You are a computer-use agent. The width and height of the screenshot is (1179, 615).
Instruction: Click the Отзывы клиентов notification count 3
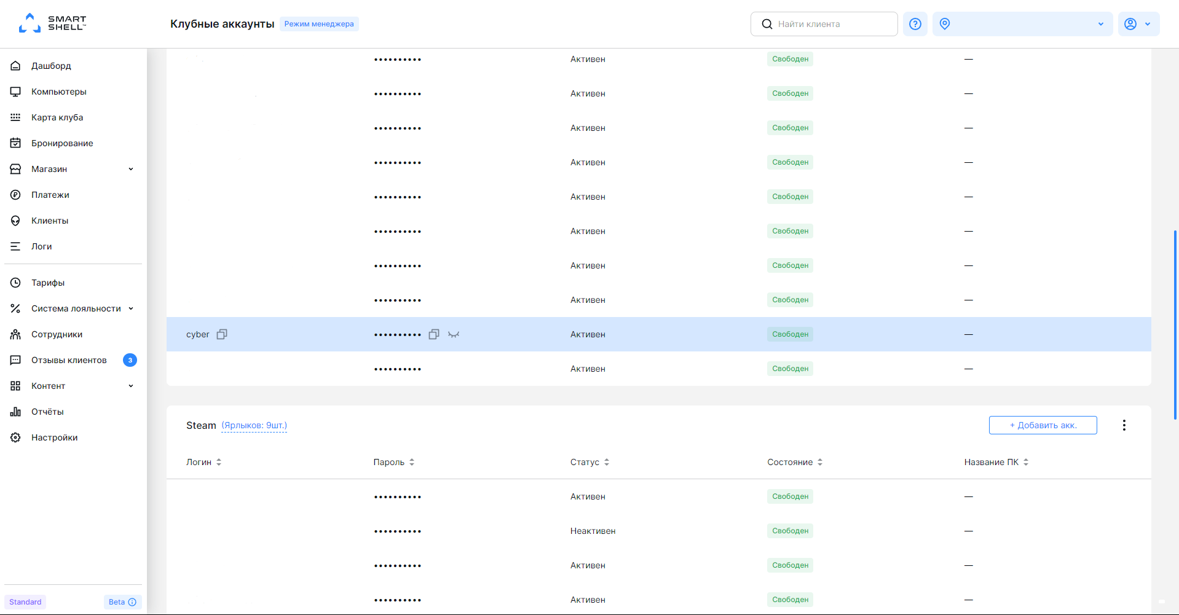pos(130,360)
